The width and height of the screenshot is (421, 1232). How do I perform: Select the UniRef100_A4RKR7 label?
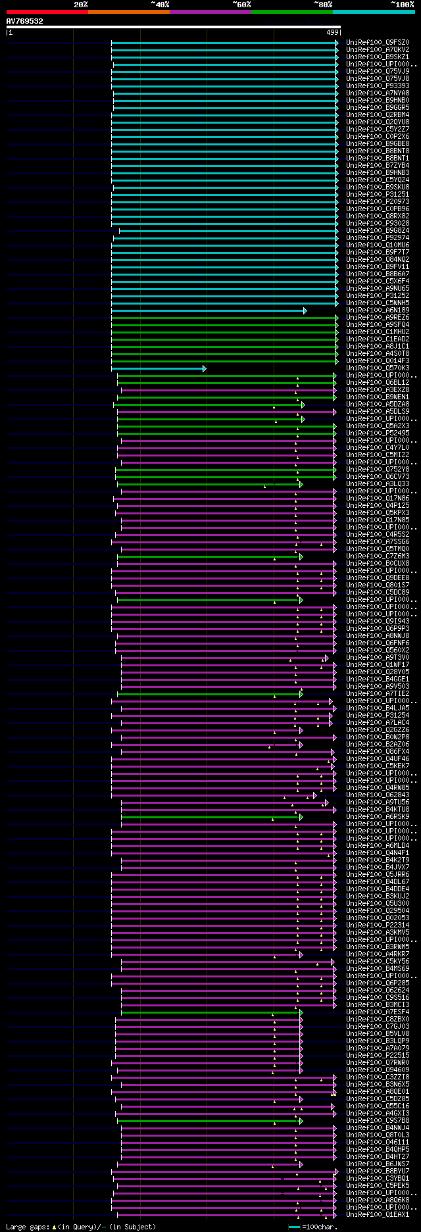click(378, 954)
